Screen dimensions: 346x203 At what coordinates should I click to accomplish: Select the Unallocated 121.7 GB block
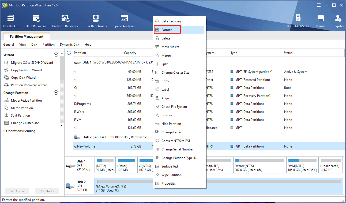(331, 165)
